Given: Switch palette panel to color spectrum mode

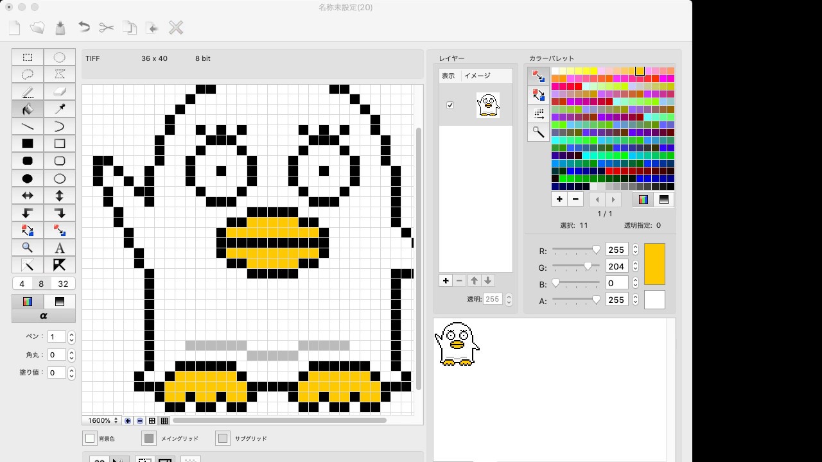Looking at the screenshot, I should click(x=643, y=200).
